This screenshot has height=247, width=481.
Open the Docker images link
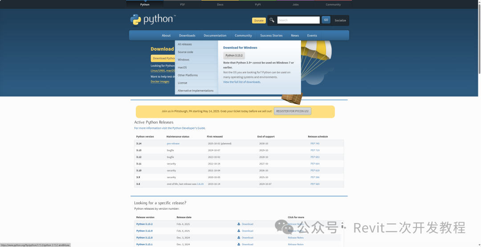(x=160, y=82)
